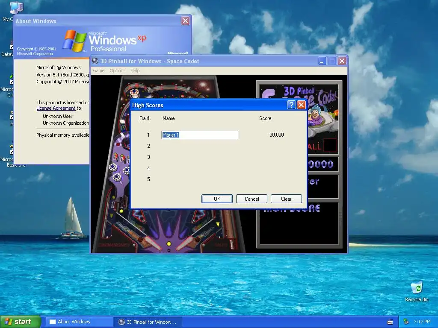Viewport: 438px width, 328px height.
Task: Click the Start button
Action: (x=20, y=322)
